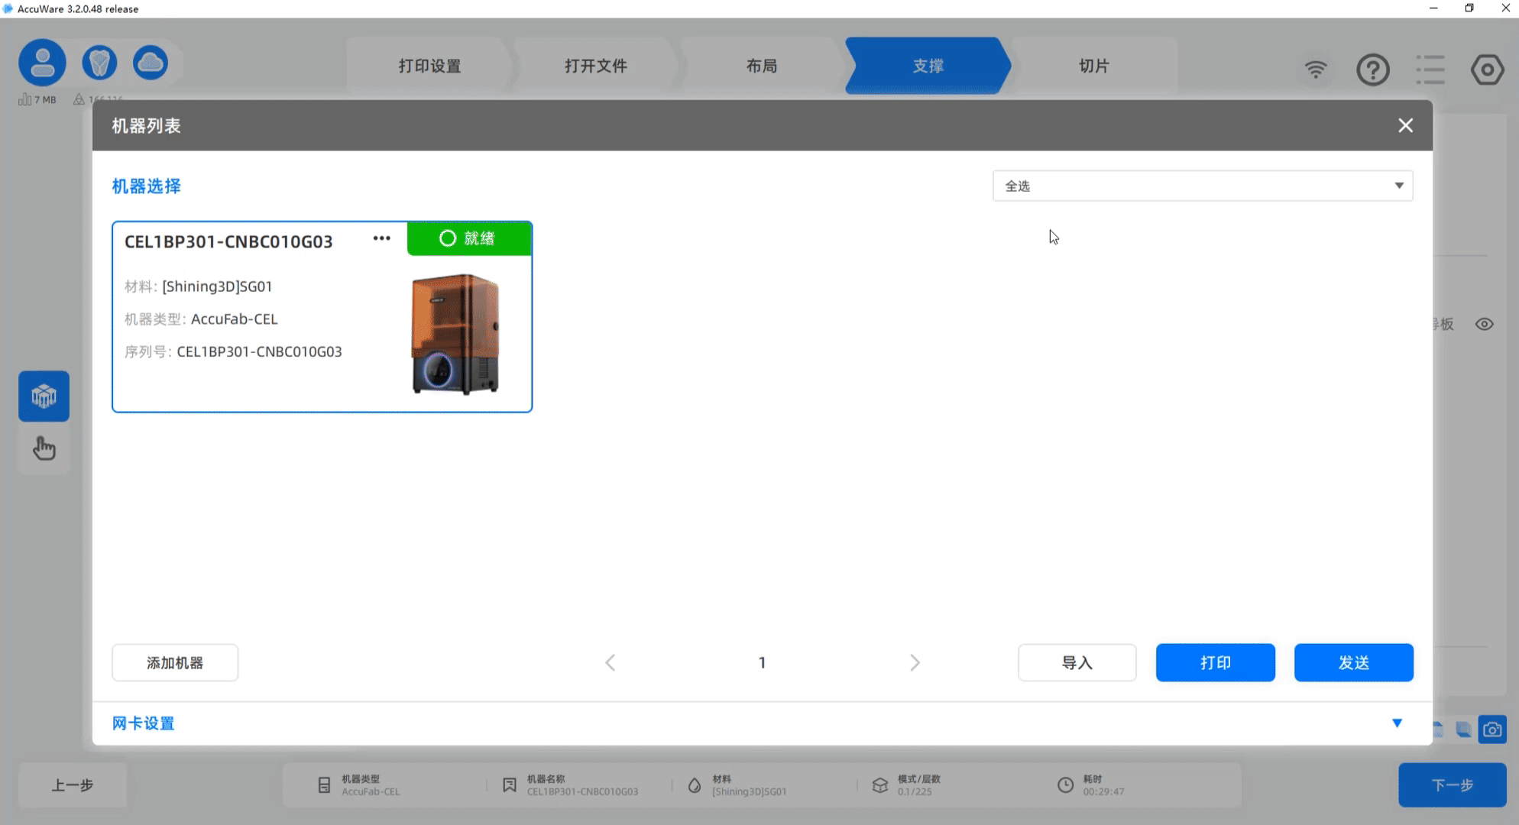Toggle the eye visibility icon on right edge
Viewport: 1519px width, 825px height.
click(1484, 324)
